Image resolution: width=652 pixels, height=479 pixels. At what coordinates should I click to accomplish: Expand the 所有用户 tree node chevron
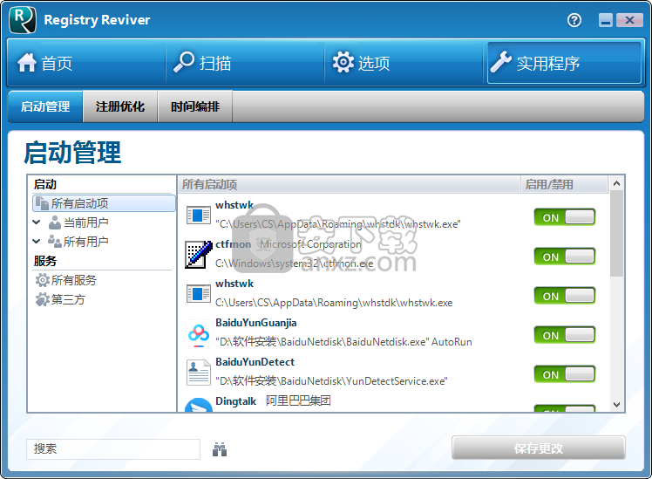(37, 241)
